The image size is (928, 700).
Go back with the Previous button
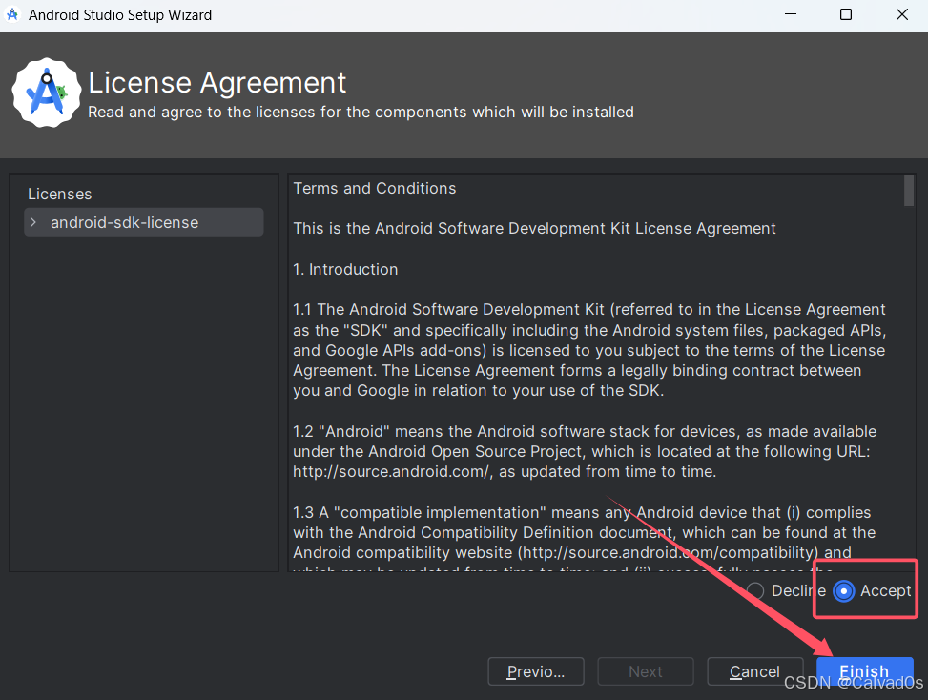[x=536, y=671]
